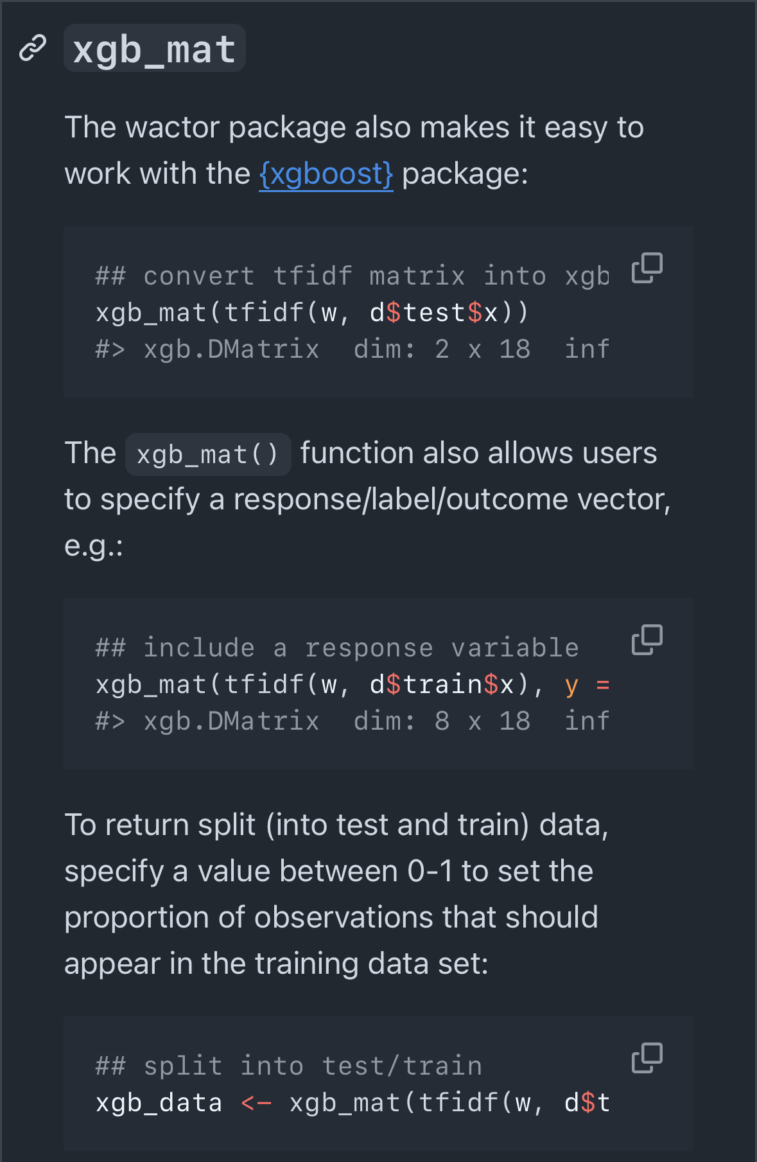This screenshot has height=1162, width=757.
Task: Click the xgb_mat section heading
Action: [154, 49]
